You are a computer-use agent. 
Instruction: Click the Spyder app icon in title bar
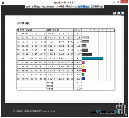click(x=3, y=2)
